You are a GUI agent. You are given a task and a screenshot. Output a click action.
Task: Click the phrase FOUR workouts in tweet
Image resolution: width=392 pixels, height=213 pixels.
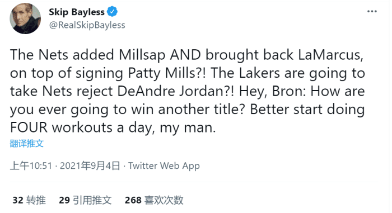click(x=62, y=127)
